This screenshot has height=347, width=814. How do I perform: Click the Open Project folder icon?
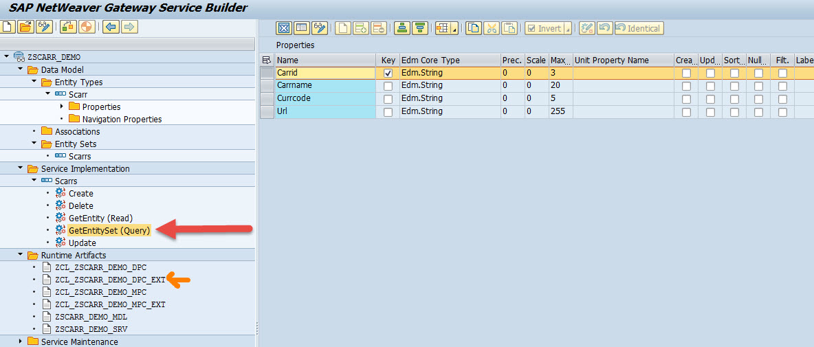(26, 27)
